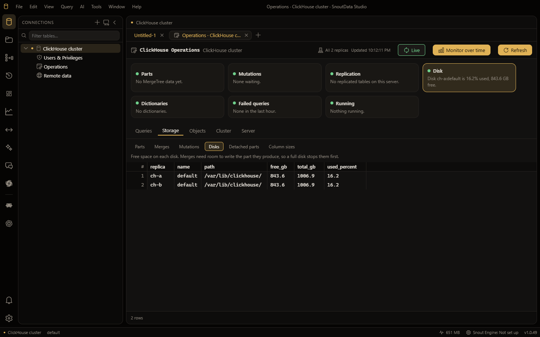Switch to the Queries tab
540x337 pixels.
144,131
